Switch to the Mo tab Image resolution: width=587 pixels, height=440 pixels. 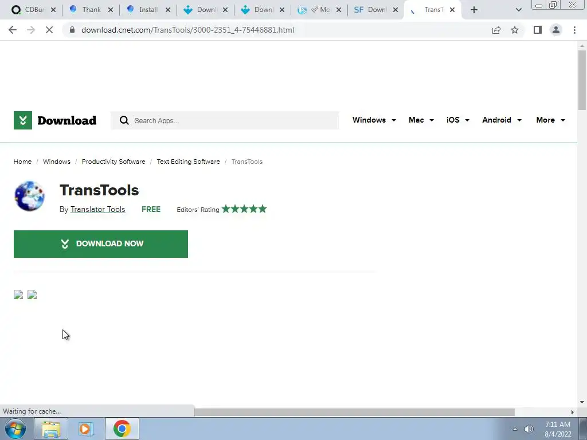pyautogui.click(x=319, y=10)
